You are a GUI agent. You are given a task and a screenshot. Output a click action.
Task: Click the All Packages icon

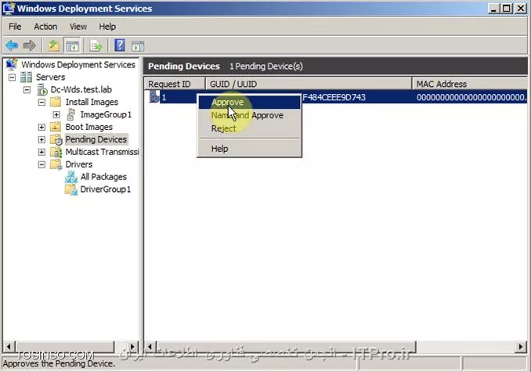click(71, 177)
